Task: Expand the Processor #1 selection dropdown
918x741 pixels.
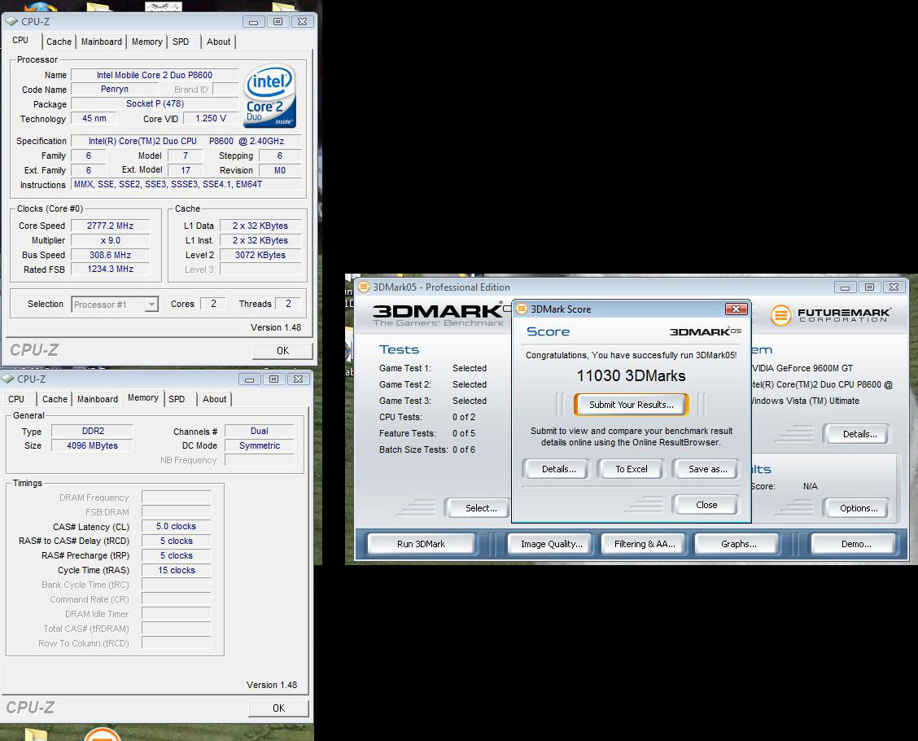Action: [151, 305]
